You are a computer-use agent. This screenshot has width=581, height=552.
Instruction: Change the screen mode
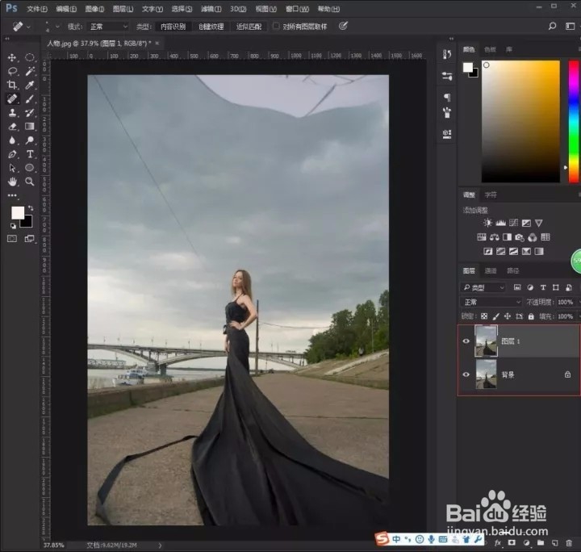coord(29,239)
